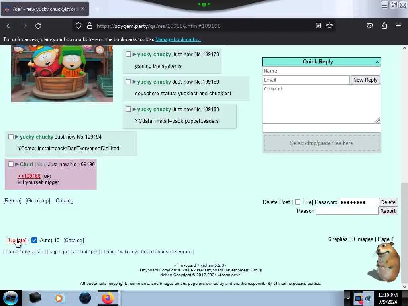
Task: Click the New Reply button
Action: coord(365,80)
